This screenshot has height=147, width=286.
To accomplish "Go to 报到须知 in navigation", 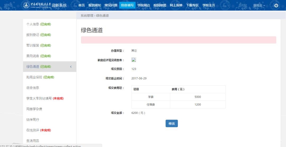I will click(95, 5).
